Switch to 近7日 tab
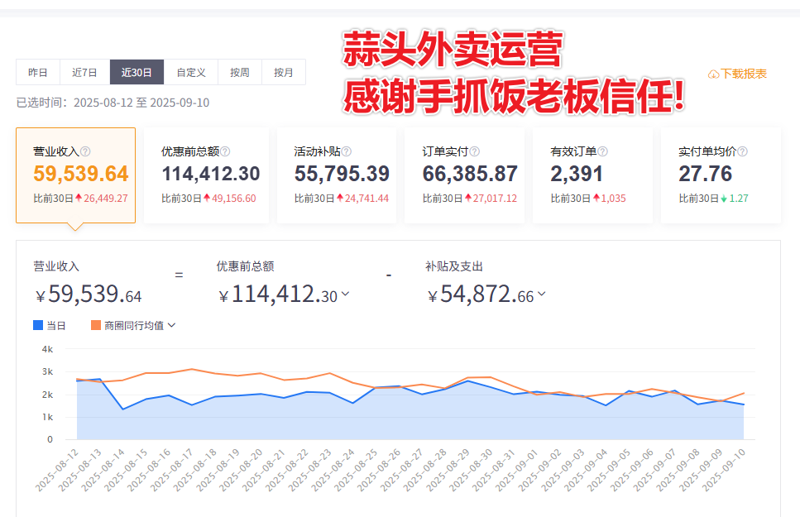This screenshot has width=800, height=517. pyautogui.click(x=84, y=72)
